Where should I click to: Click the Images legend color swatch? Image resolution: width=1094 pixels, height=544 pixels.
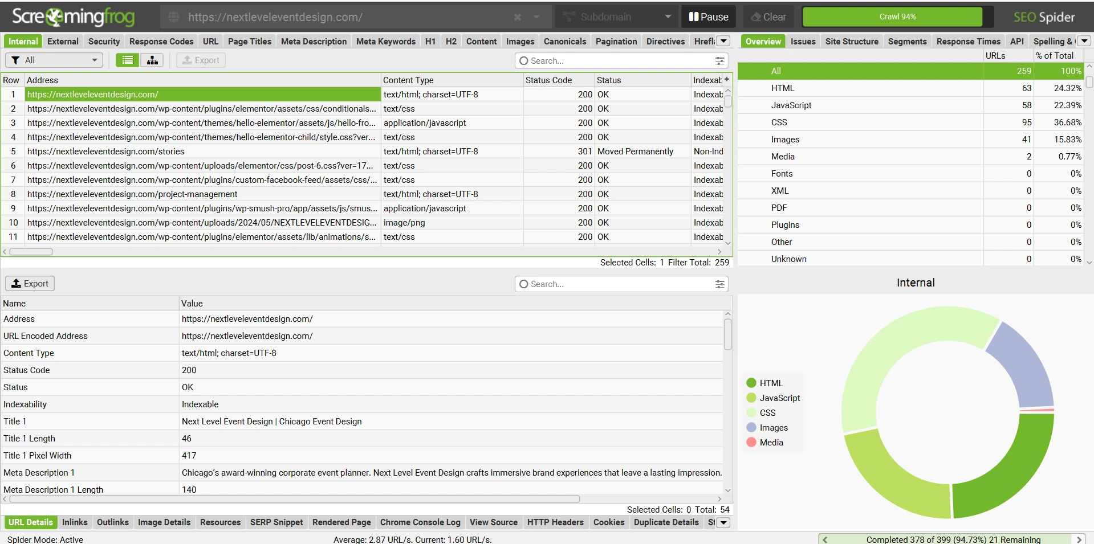click(751, 428)
